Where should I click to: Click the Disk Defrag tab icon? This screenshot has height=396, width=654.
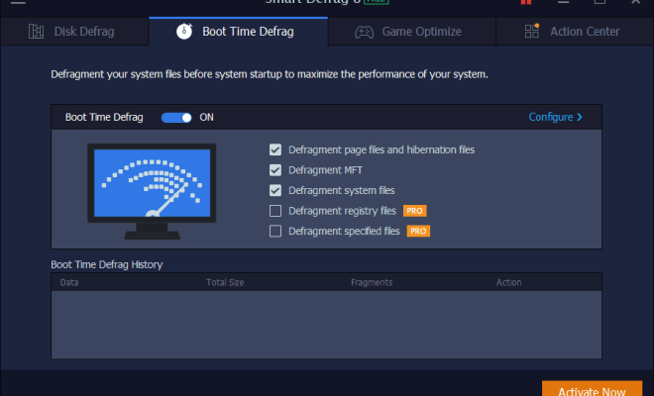[x=36, y=32]
